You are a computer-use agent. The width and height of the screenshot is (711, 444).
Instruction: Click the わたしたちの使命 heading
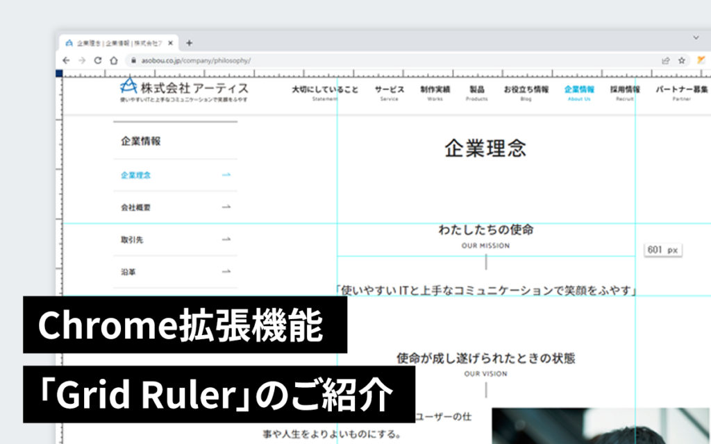485,230
